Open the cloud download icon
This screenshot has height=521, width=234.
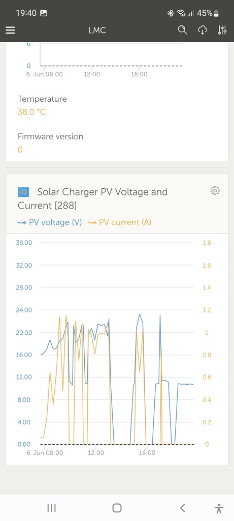click(x=203, y=30)
